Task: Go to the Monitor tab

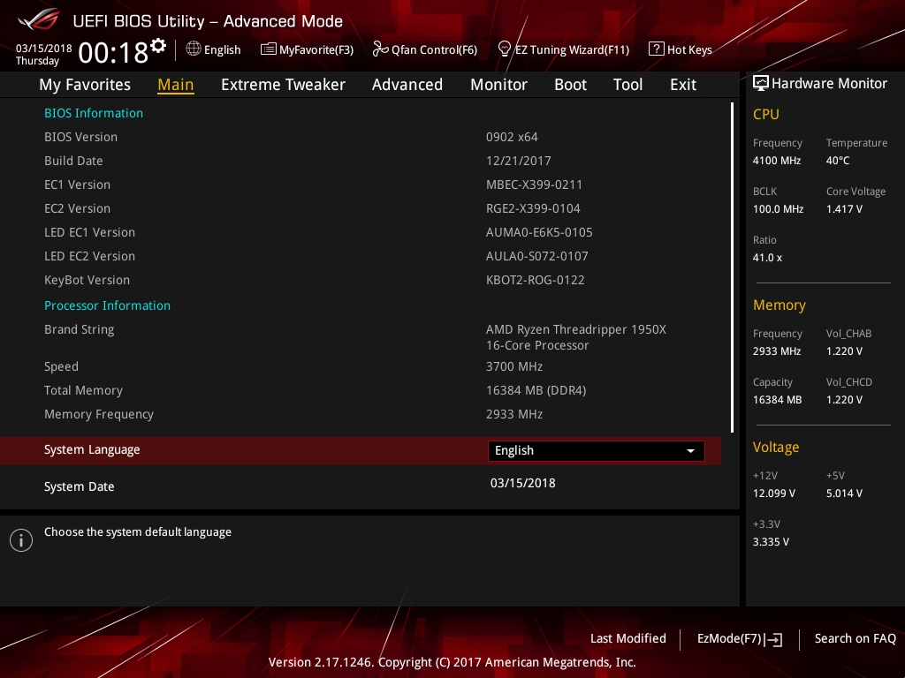Action: coord(498,85)
